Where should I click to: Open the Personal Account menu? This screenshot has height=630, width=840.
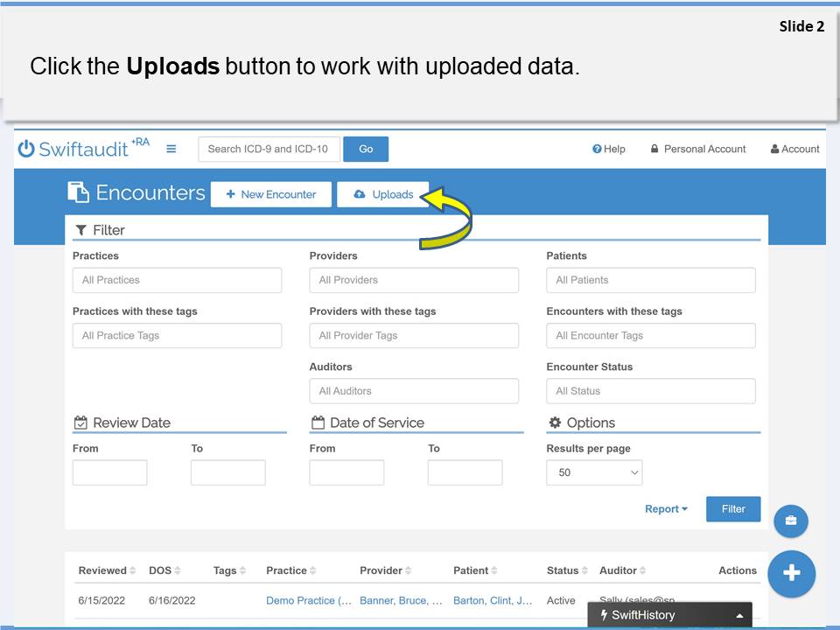[698, 149]
